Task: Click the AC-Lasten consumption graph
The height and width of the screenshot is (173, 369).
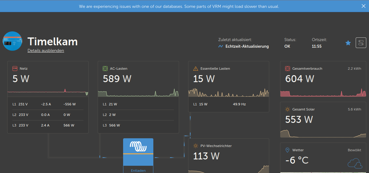Action: click(x=138, y=92)
